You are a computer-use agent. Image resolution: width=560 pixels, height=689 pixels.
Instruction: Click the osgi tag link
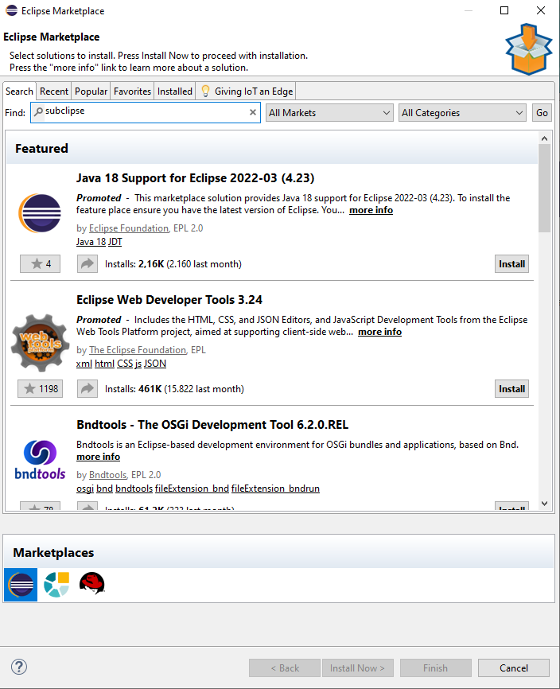click(x=85, y=489)
